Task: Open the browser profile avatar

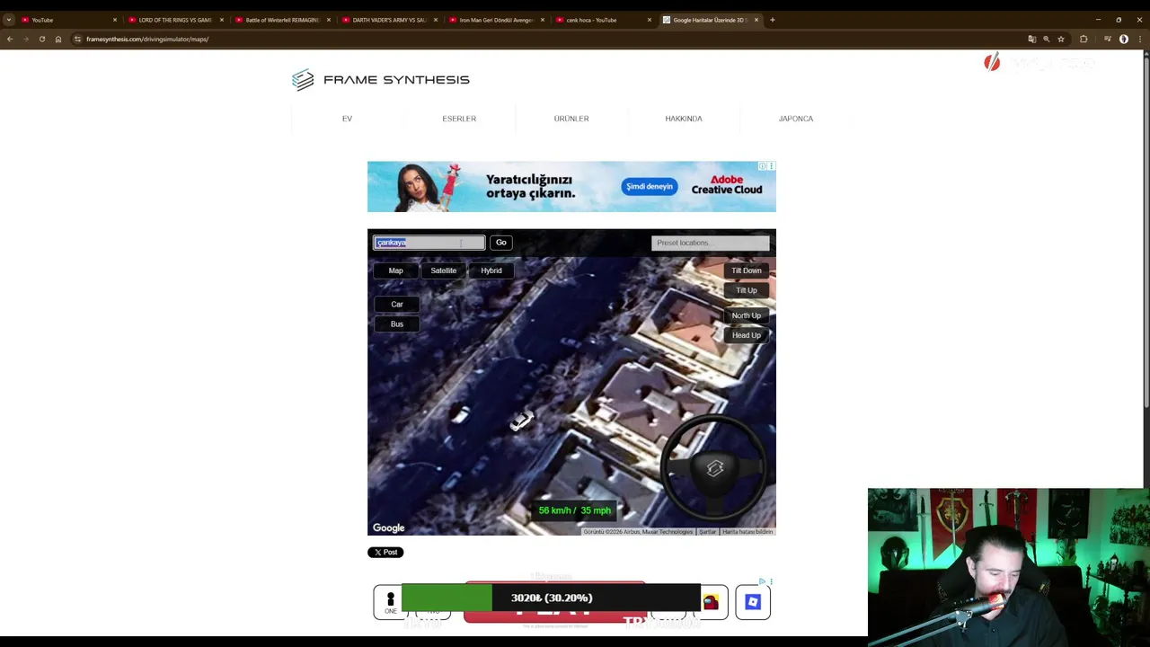Action: click(1124, 39)
